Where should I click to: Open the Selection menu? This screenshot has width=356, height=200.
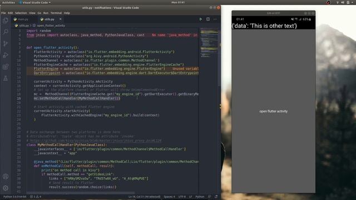(21, 13)
